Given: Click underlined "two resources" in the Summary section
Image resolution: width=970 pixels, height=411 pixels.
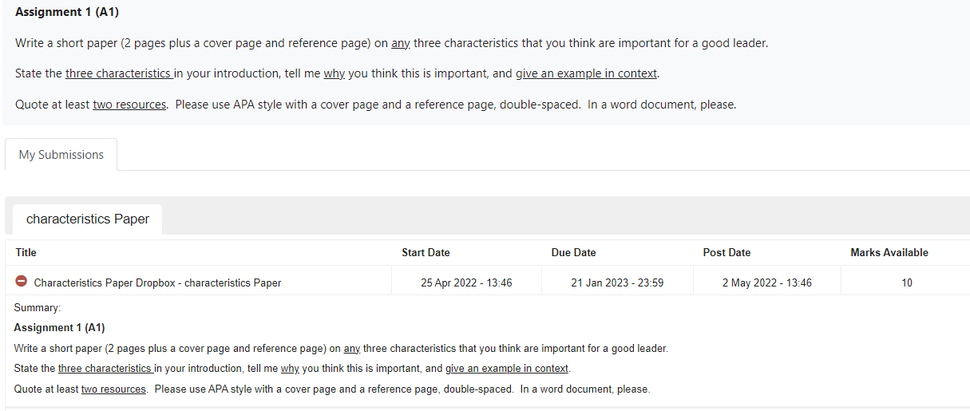Looking at the screenshot, I should pyautogui.click(x=113, y=389).
